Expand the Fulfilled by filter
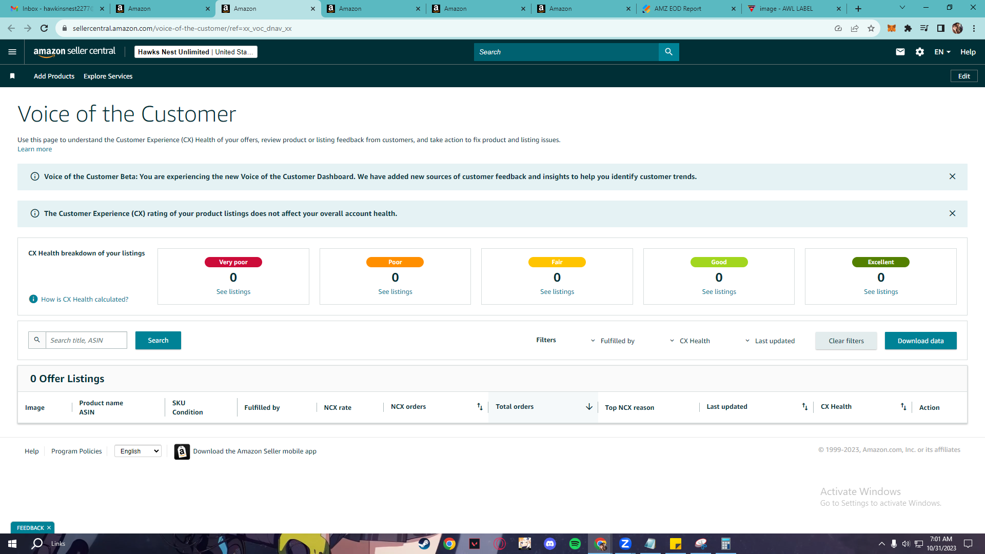The height and width of the screenshot is (554, 985). coord(613,341)
